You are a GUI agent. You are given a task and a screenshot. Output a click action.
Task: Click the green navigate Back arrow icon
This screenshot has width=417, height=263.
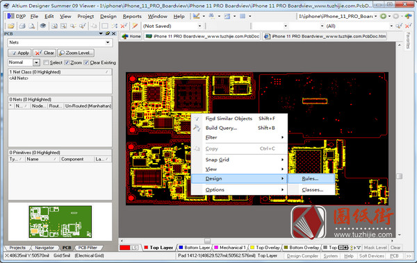[x=383, y=17]
